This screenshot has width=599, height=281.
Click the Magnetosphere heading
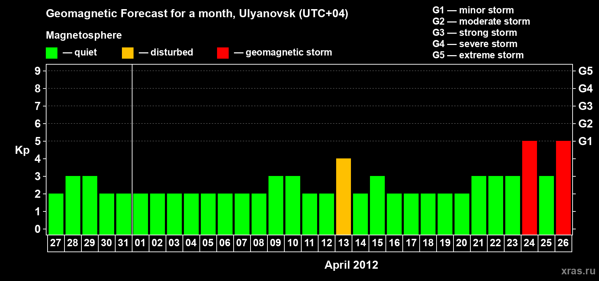point(84,35)
